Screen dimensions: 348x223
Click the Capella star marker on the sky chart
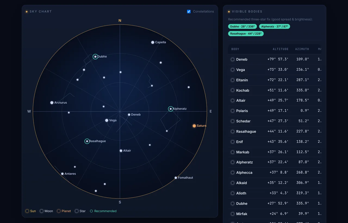(x=153, y=42)
